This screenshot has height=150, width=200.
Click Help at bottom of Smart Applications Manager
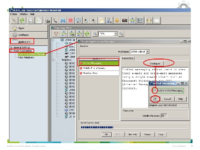coord(161,134)
